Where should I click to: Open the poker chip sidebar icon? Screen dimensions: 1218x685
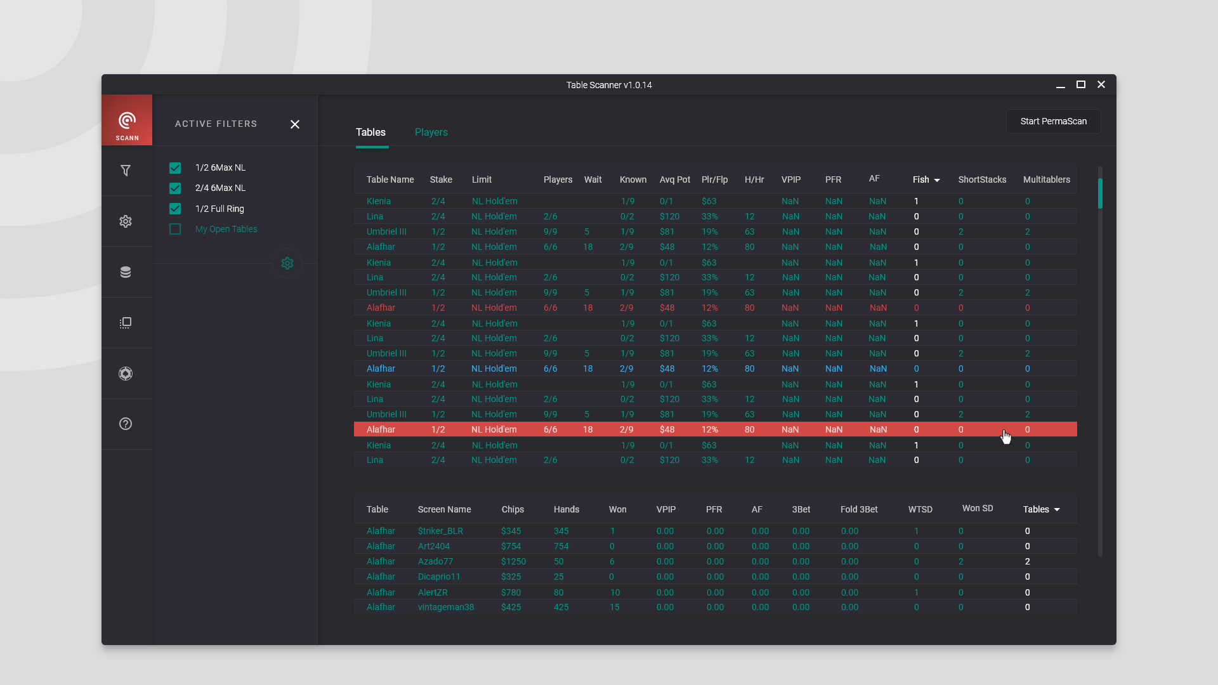pos(126,374)
